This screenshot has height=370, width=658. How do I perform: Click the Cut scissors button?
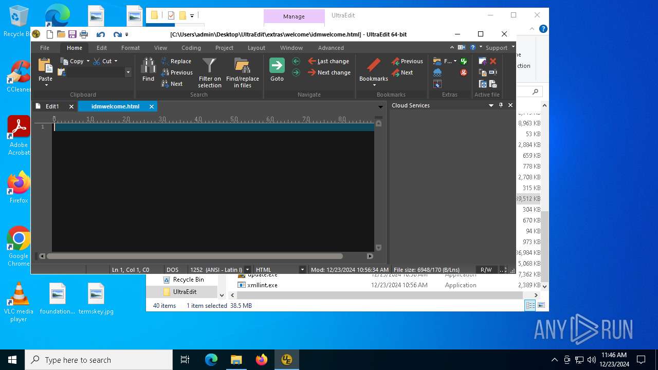point(101,61)
